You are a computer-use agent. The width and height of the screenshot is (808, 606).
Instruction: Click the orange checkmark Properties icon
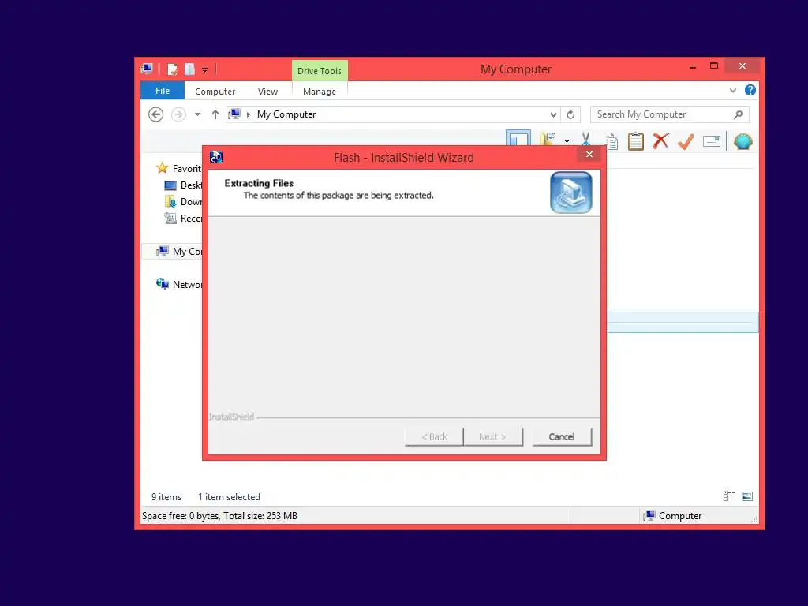point(686,141)
